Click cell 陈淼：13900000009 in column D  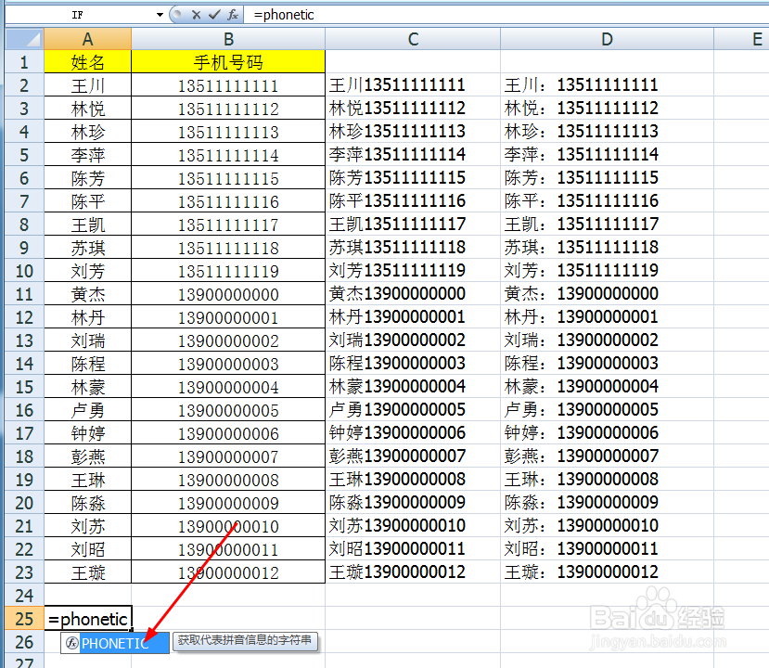[x=608, y=503]
